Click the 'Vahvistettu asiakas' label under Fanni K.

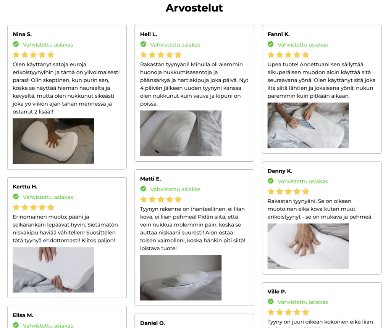pos(303,45)
